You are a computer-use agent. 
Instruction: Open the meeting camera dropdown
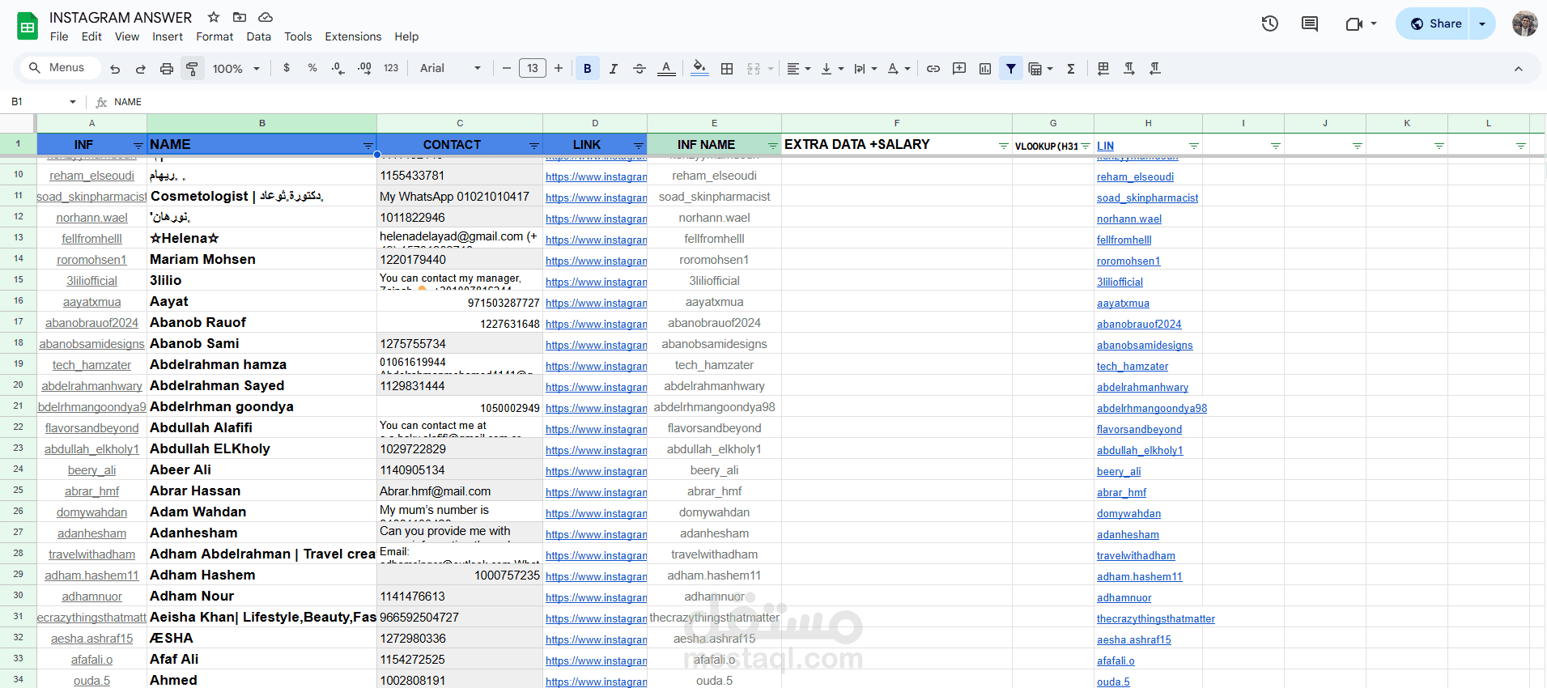pos(1374,23)
